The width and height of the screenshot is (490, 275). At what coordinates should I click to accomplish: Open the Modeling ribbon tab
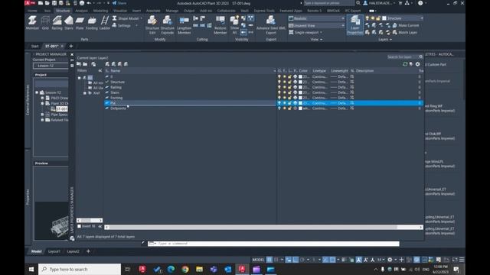click(x=100, y=11)
